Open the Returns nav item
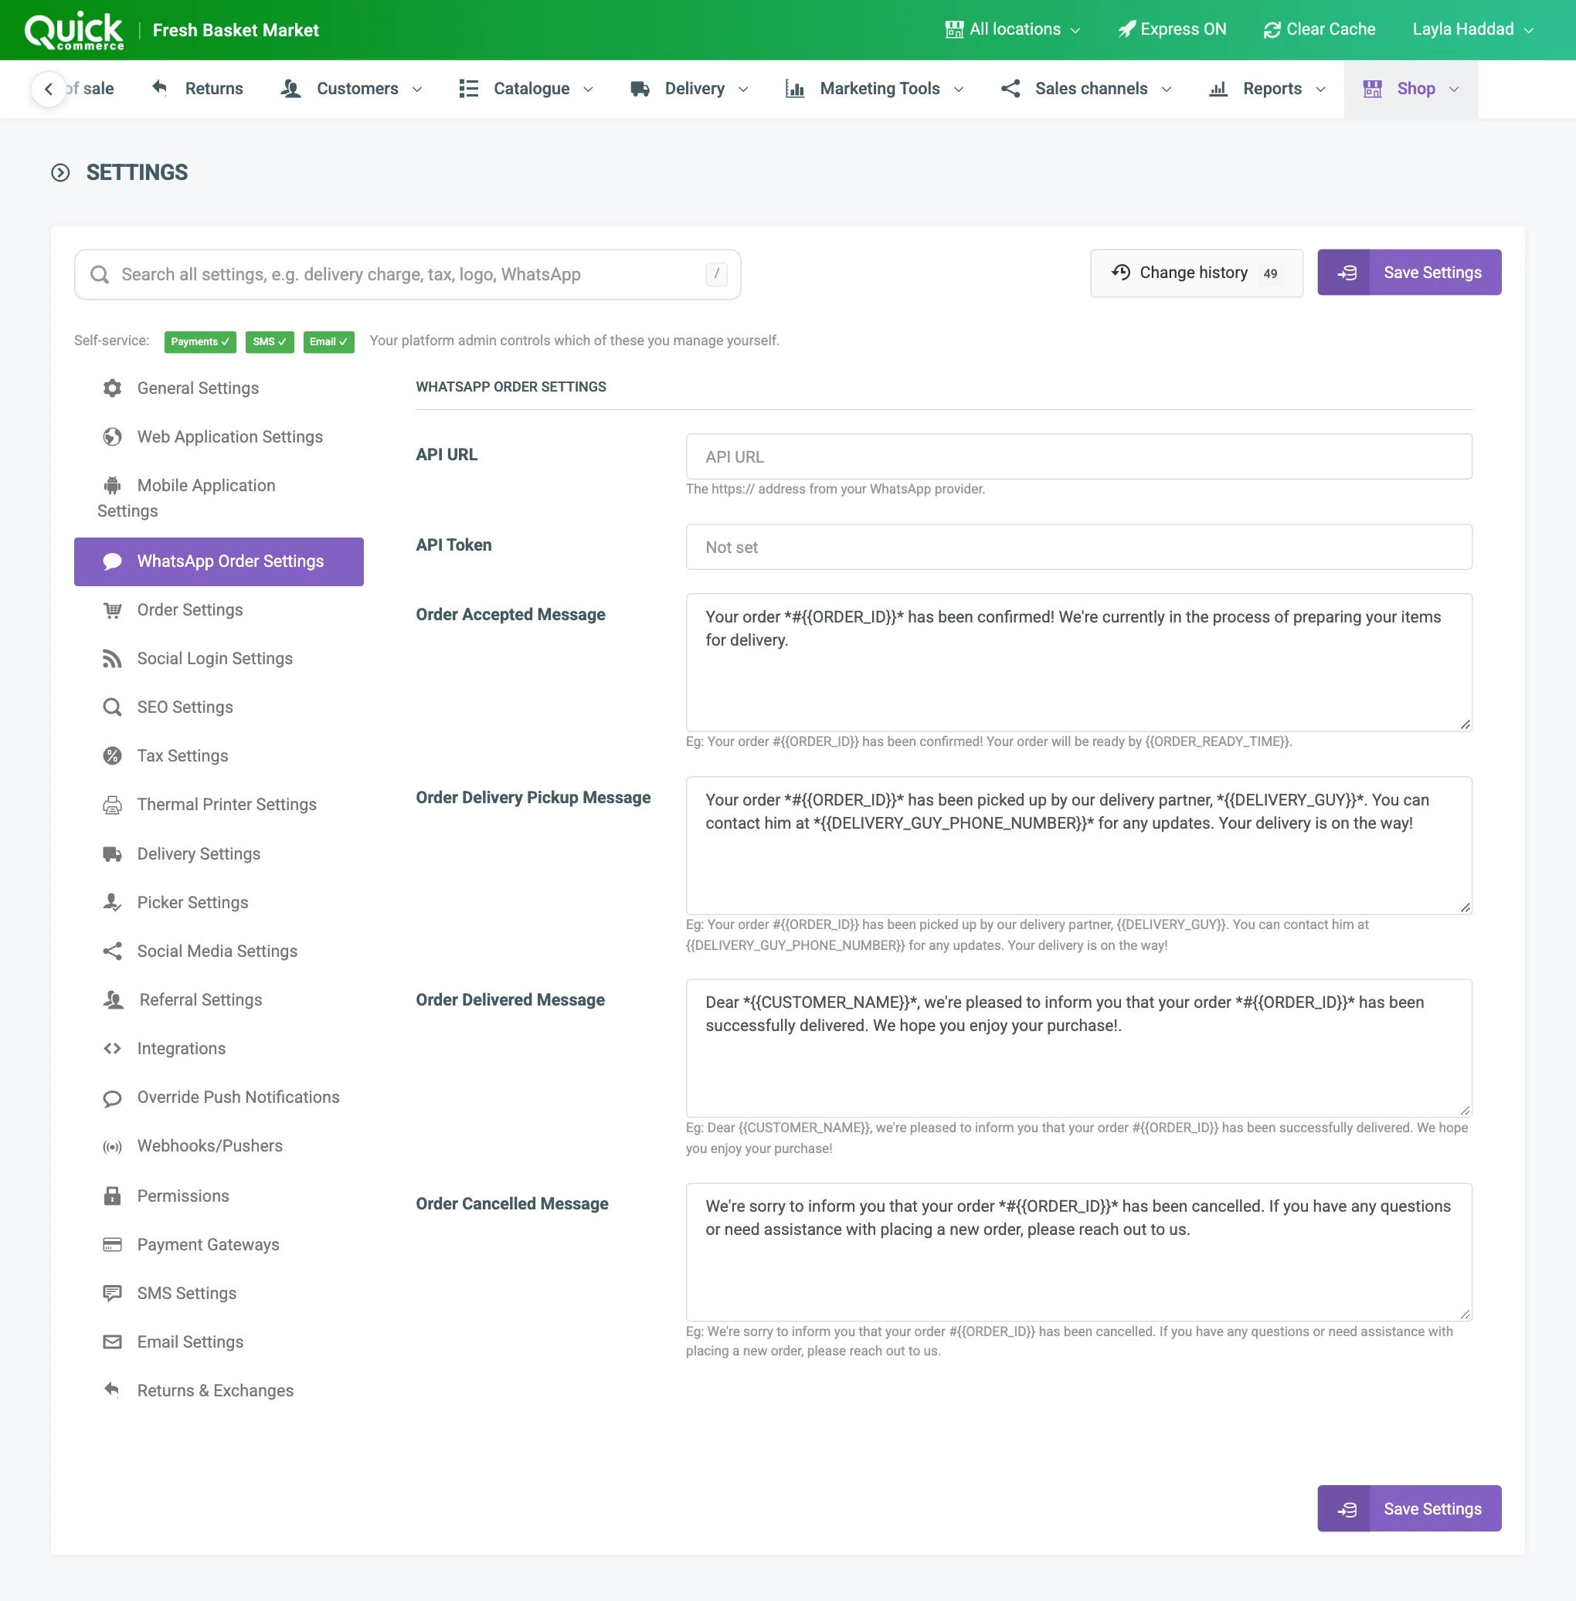 198,89
